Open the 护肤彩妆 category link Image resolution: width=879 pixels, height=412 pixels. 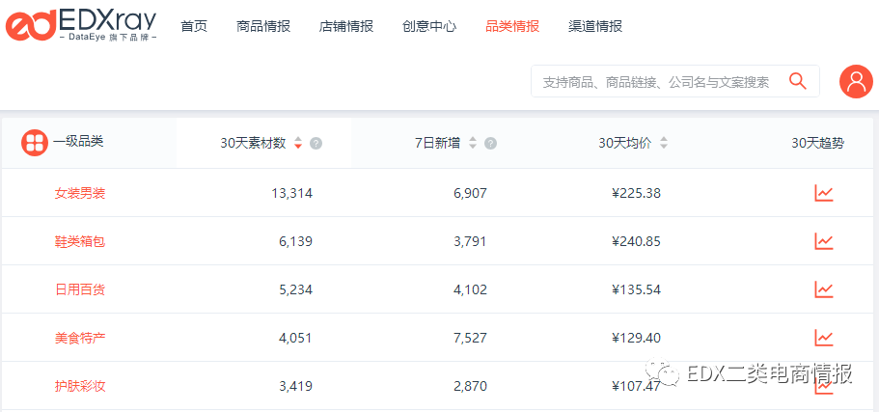pyautogui.click(x=80, y=386)
